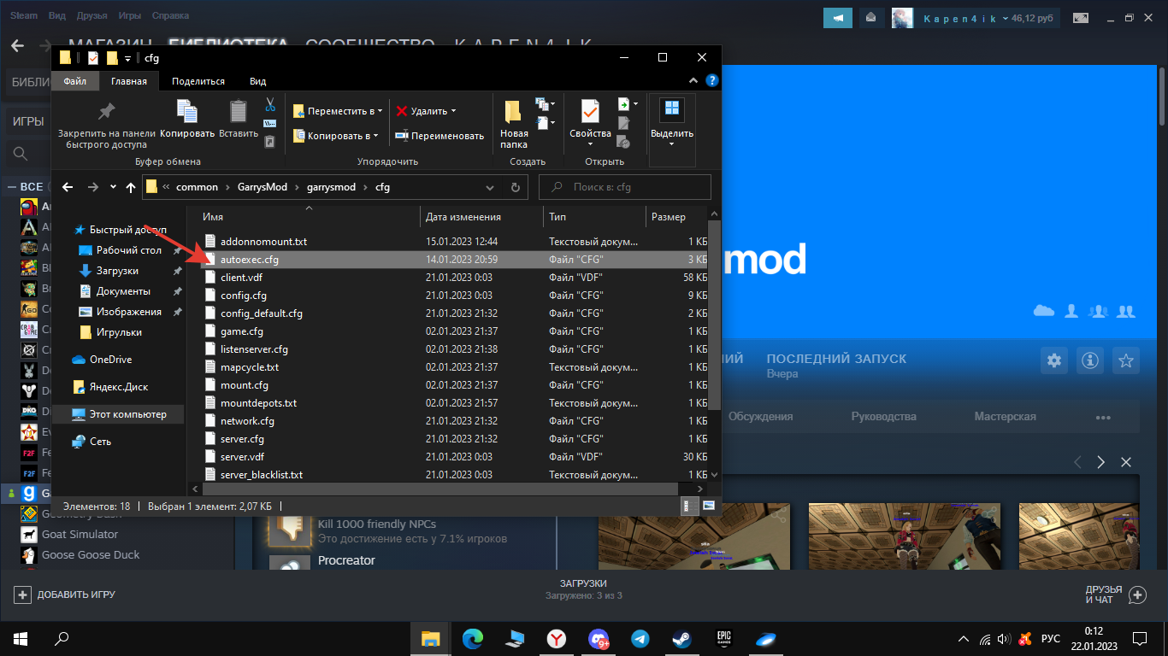The width and height of the screenshot is (1168, 656).
Task: Close the Steam screenshots panel
Action: tap(1126, 462)
